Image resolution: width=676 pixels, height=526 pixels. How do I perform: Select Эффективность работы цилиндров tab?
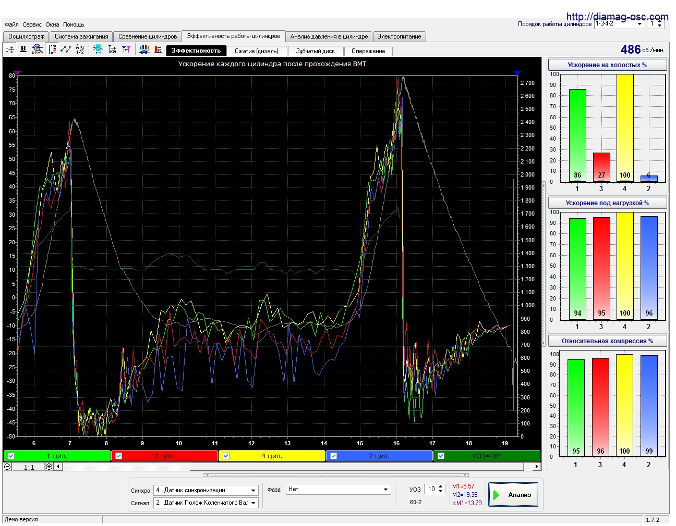234,36
